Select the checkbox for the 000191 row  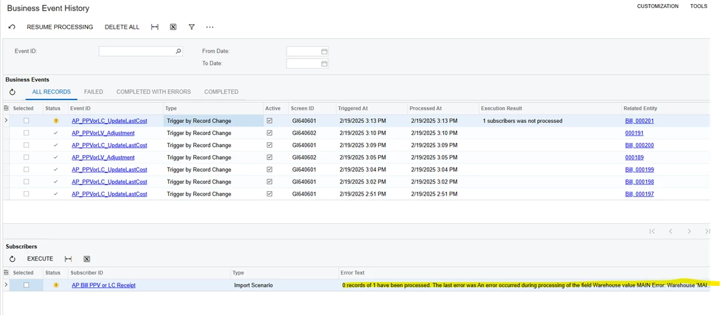point(26,133)
